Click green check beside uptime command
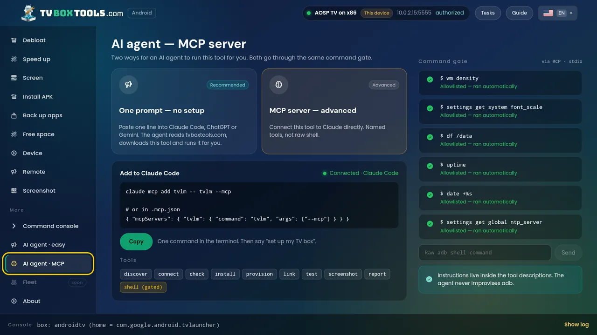The width and height of the screenshot is (597, 335). coord(430,166)
